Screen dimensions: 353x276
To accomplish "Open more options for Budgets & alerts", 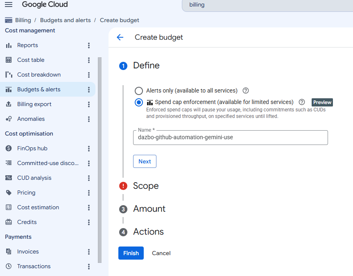I will (89, 90).
